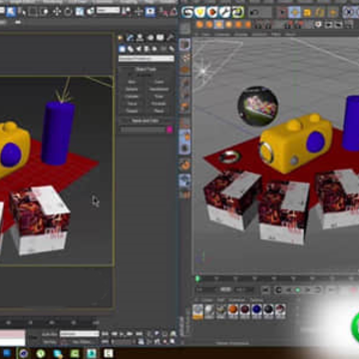Select the Lights category icon

(139, 49)
